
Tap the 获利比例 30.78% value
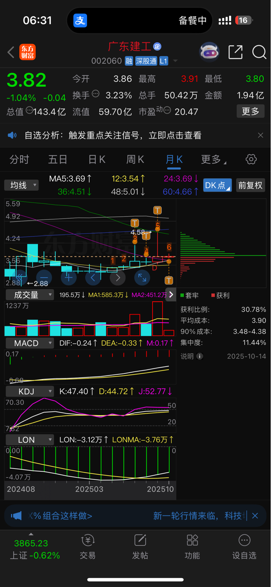(254, 310)
